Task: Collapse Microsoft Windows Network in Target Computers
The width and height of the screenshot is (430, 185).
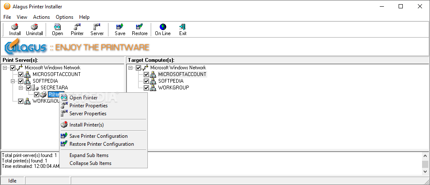Action: tap(130, 68)
